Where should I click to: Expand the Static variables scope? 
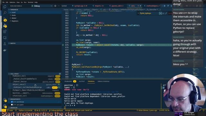click(x=35, y=15)
